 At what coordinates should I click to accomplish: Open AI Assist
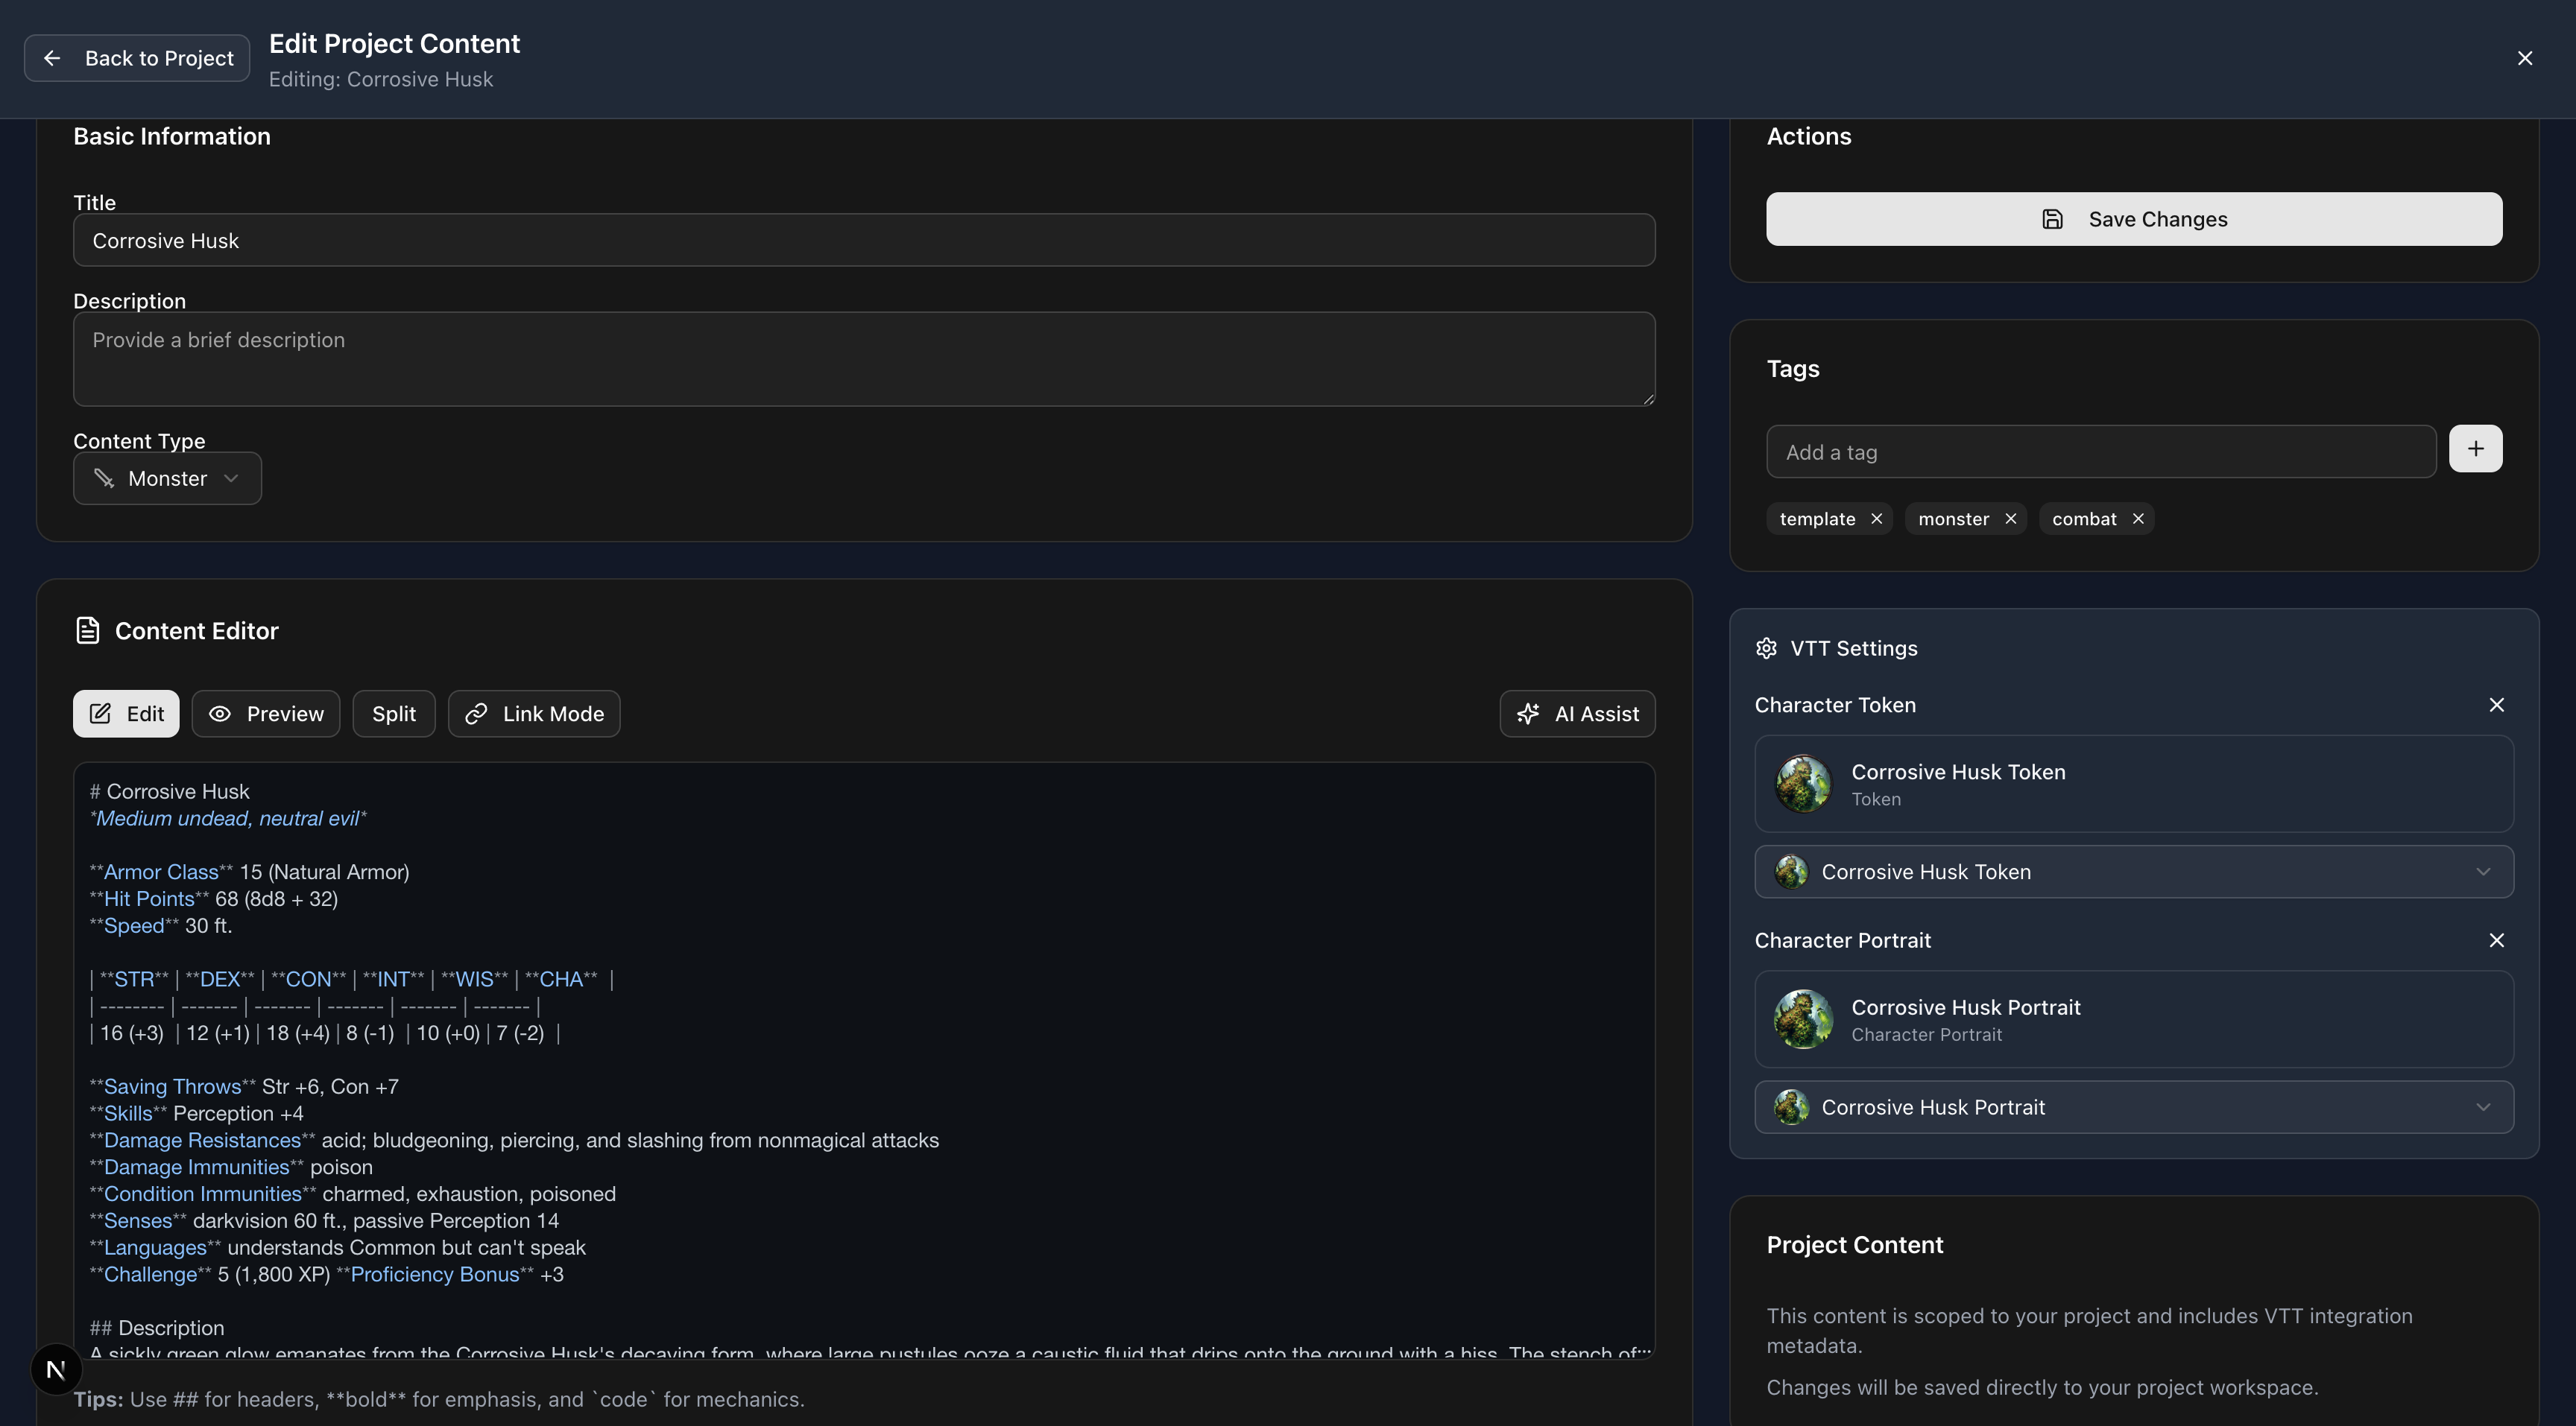point(1577,714)
